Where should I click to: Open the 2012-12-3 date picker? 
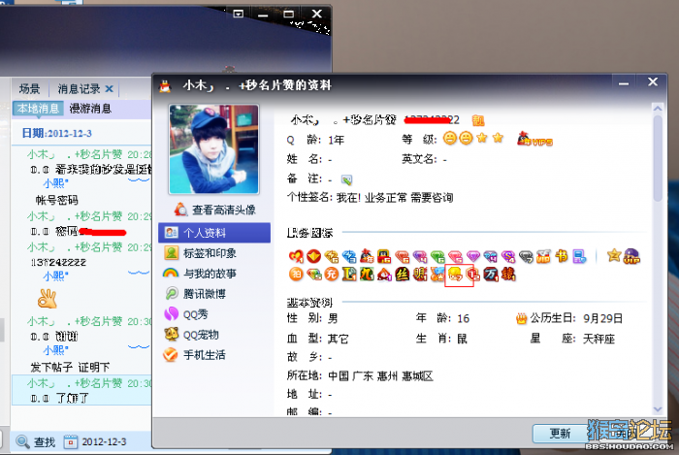coord(95,442)
